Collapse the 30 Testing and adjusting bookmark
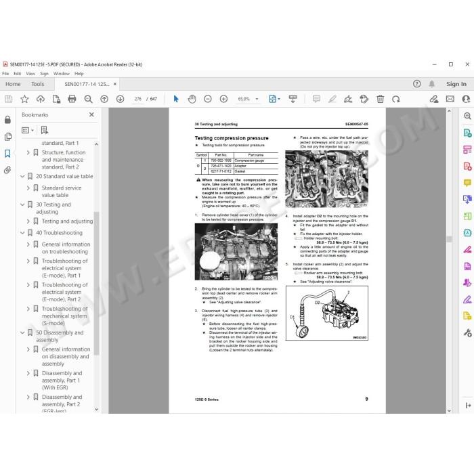The width and height of the screenshot is (474, 474). coord(22,204)
